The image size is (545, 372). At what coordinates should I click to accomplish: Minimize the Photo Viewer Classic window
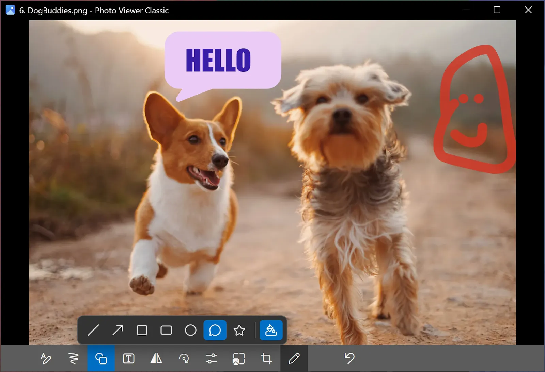pos(466,10)
